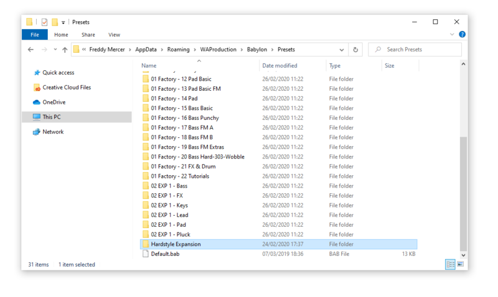
Task: Click the Back navigation arrow
Action: click(31, 50)
